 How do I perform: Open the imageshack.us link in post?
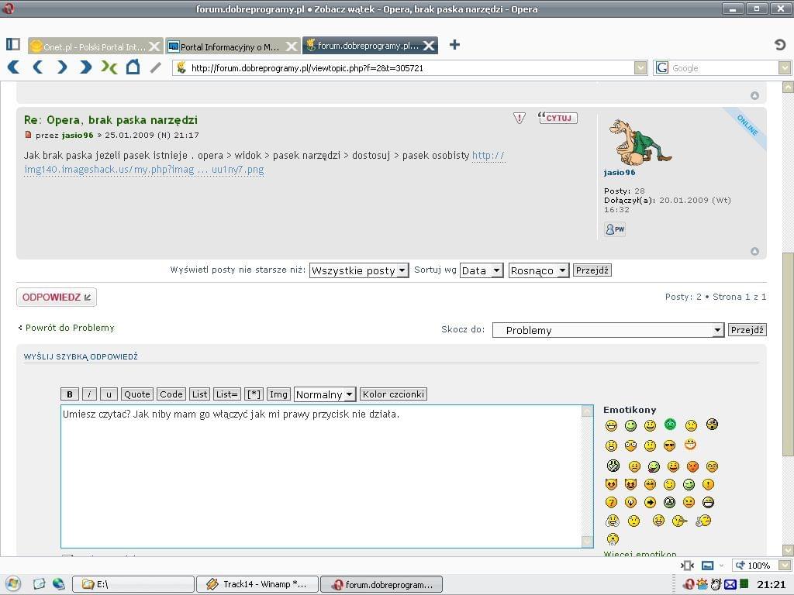click(x=143, y=170)
